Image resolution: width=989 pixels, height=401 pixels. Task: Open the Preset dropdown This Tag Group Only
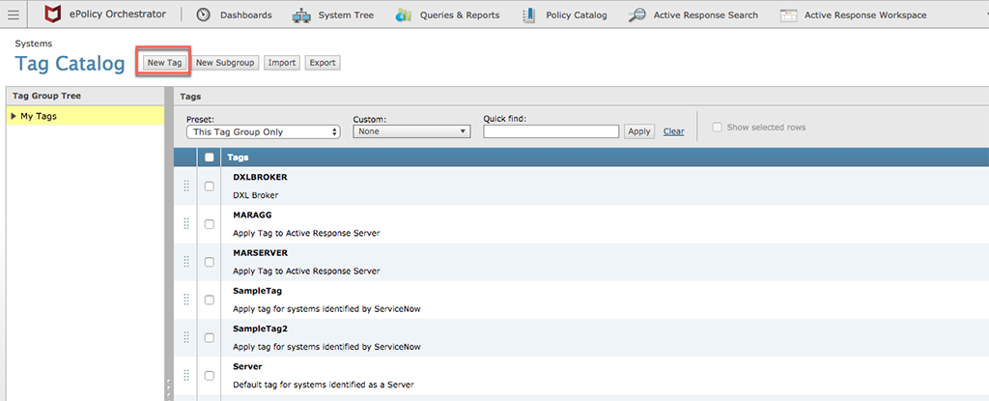[x=264, y=131]
